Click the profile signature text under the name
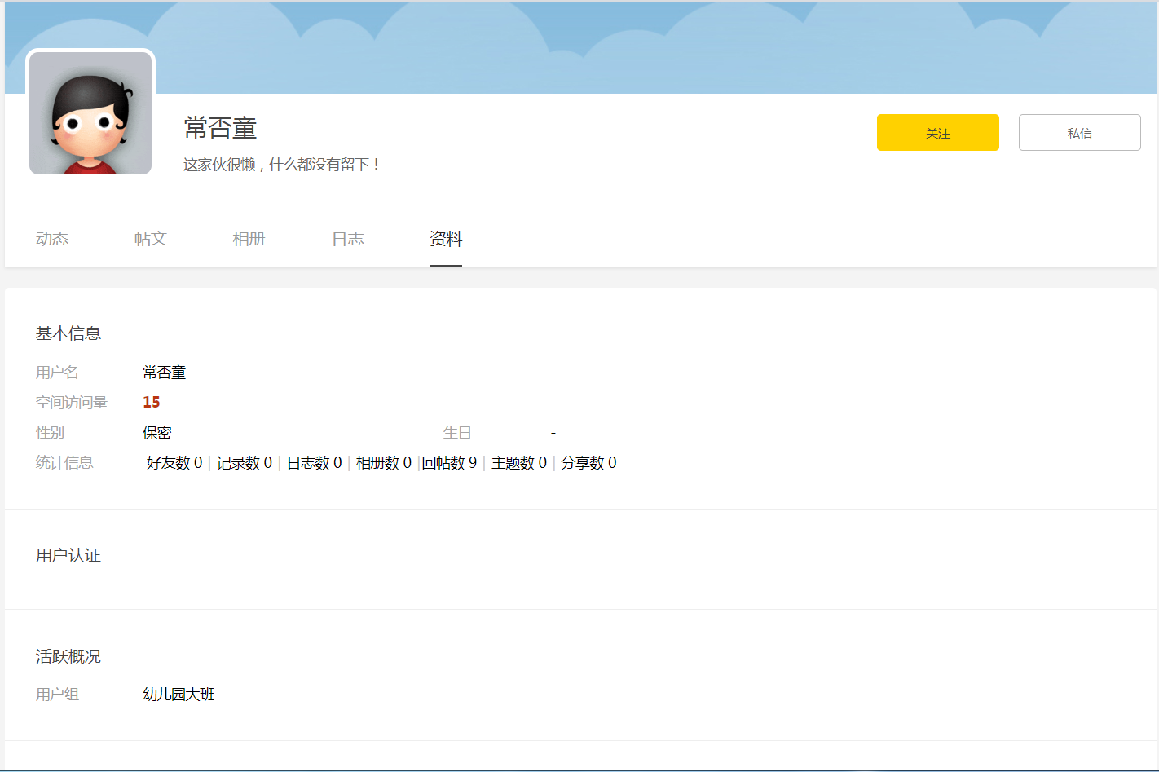 click(x=281, y=165)
